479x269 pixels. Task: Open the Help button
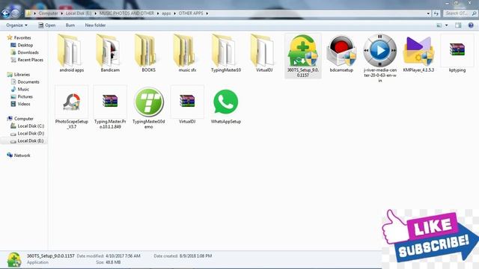471,25
